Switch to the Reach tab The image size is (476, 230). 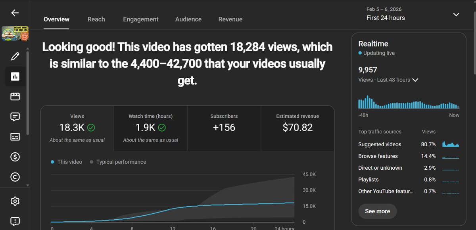coord(96,19)
